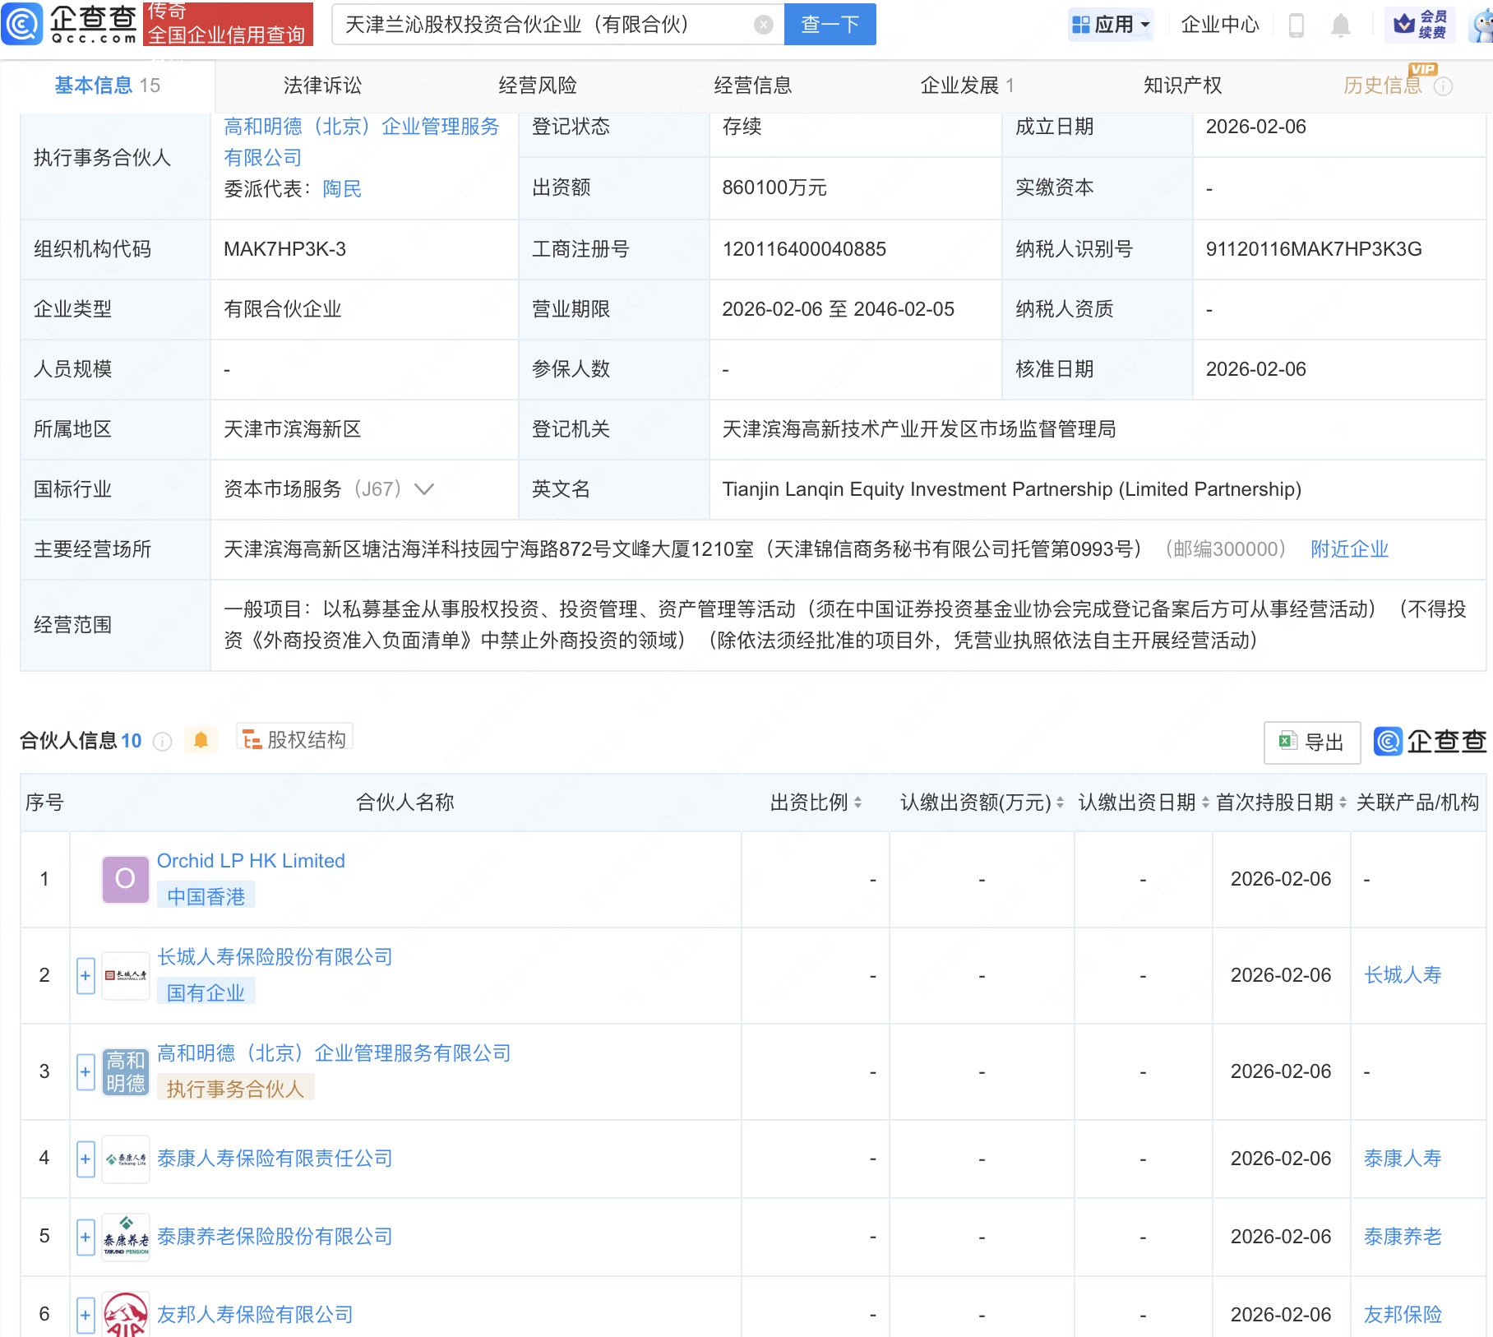This screenshot has height=1337, width=1493.
Task: Open the 附近企业 nearby companies link
Action: tap(1348, 549)
